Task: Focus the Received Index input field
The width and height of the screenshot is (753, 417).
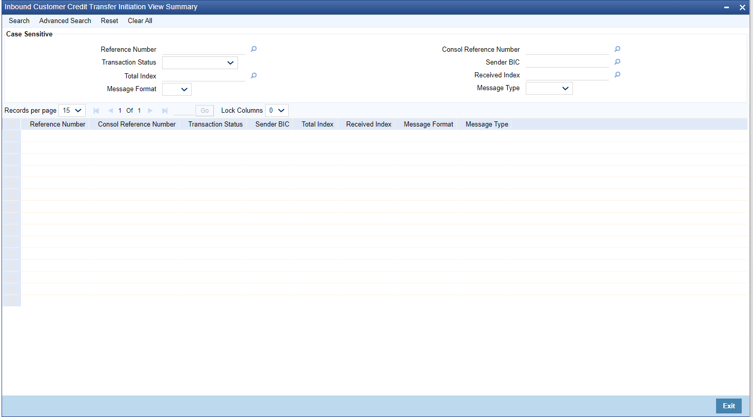Action: [567, 75]
